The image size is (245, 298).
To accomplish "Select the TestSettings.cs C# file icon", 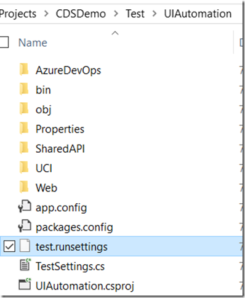I will tap(25, 265).
